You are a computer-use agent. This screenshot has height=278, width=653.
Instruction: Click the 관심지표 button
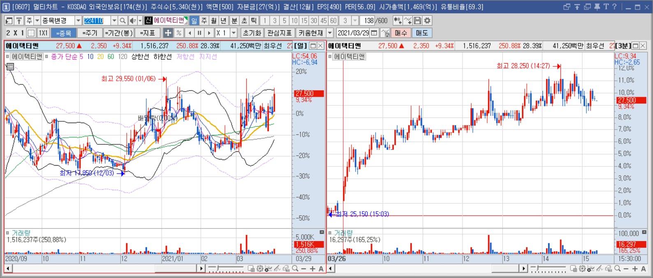[279, 33]
